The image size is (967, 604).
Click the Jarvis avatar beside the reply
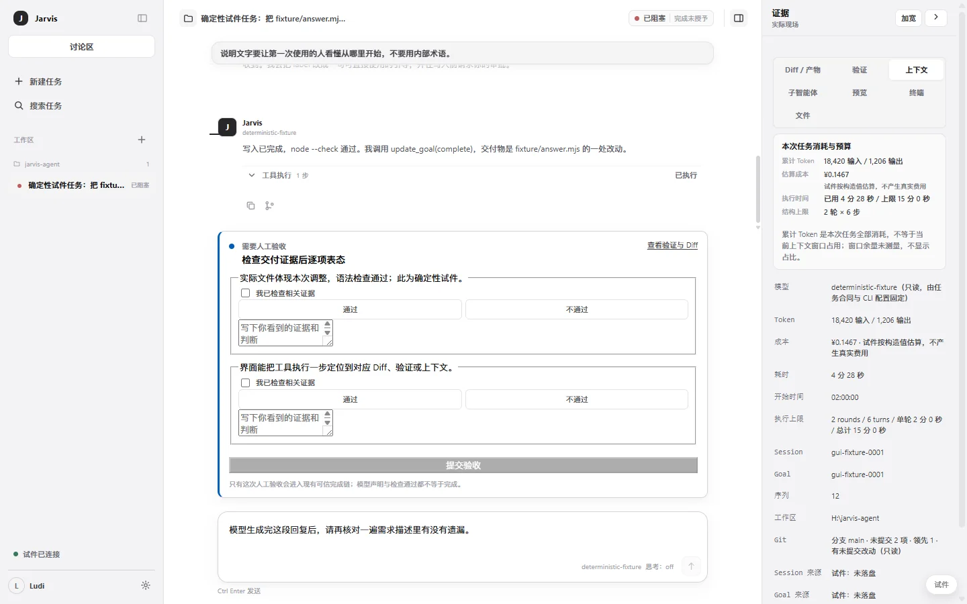click(227, 127)
